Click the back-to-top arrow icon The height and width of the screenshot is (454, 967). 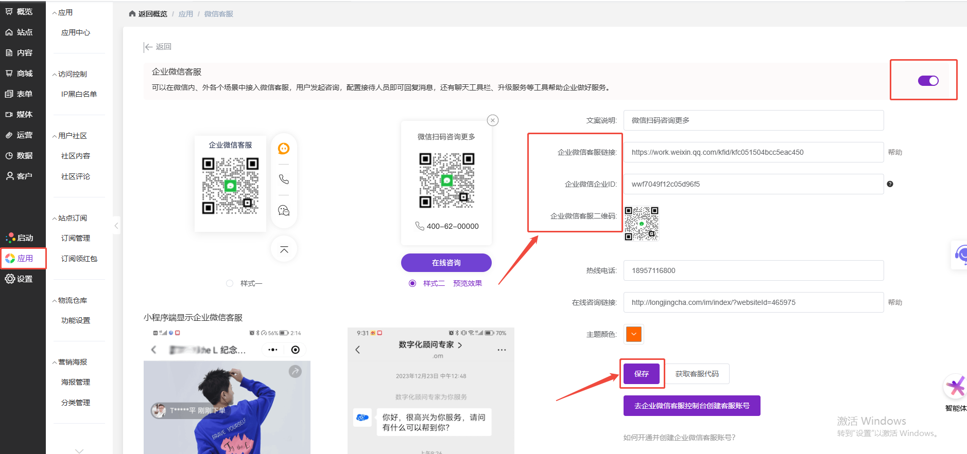click(x=284, y=249)
